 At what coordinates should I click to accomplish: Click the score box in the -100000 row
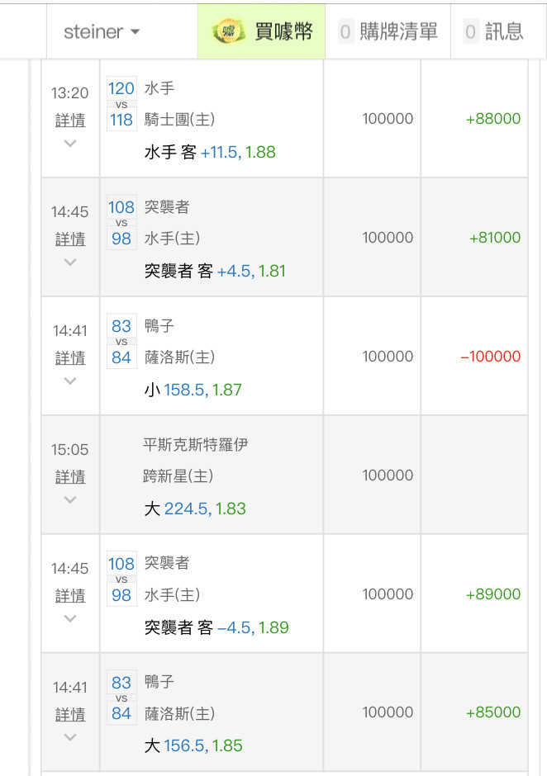[x=121, y=342]
